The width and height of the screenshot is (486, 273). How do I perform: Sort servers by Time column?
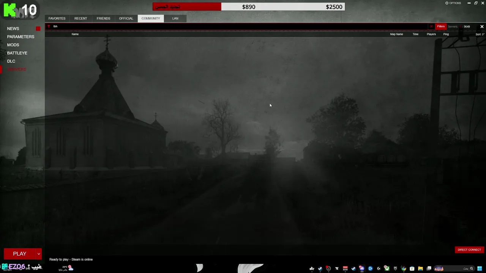pyautogui.click(x=415, y=34)
